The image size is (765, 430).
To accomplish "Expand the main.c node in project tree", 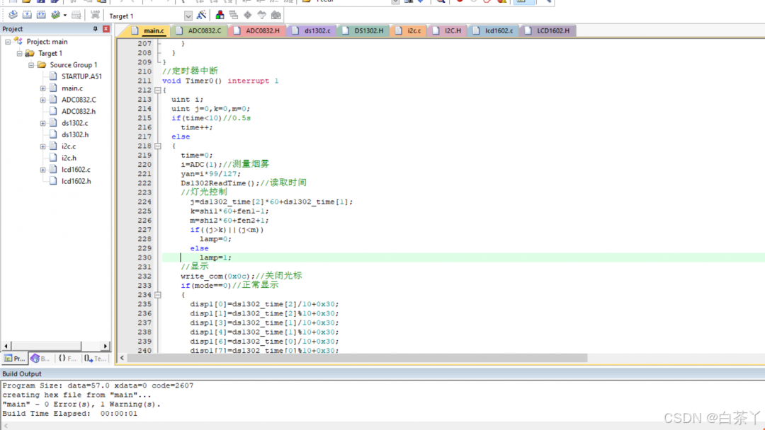I will 42,88.
